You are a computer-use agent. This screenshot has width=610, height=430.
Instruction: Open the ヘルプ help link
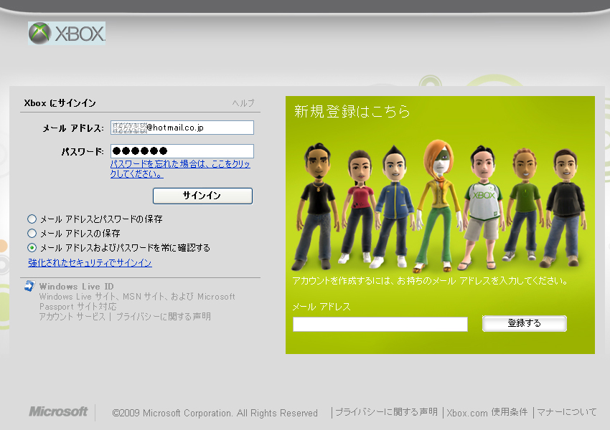243,103
